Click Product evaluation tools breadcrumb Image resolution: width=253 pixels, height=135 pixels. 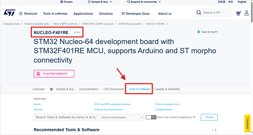[37, 24]
